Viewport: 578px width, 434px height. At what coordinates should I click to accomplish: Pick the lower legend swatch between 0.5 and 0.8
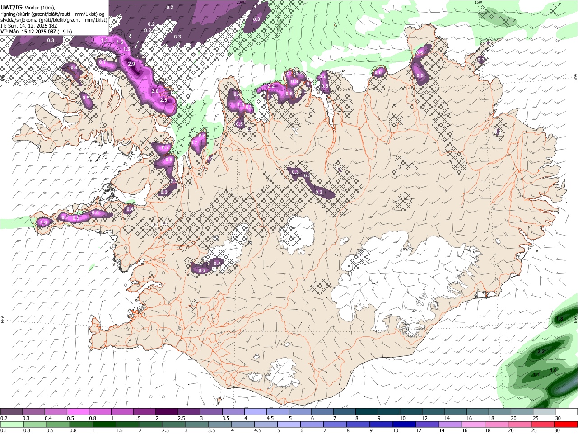(x=58, y=424)
